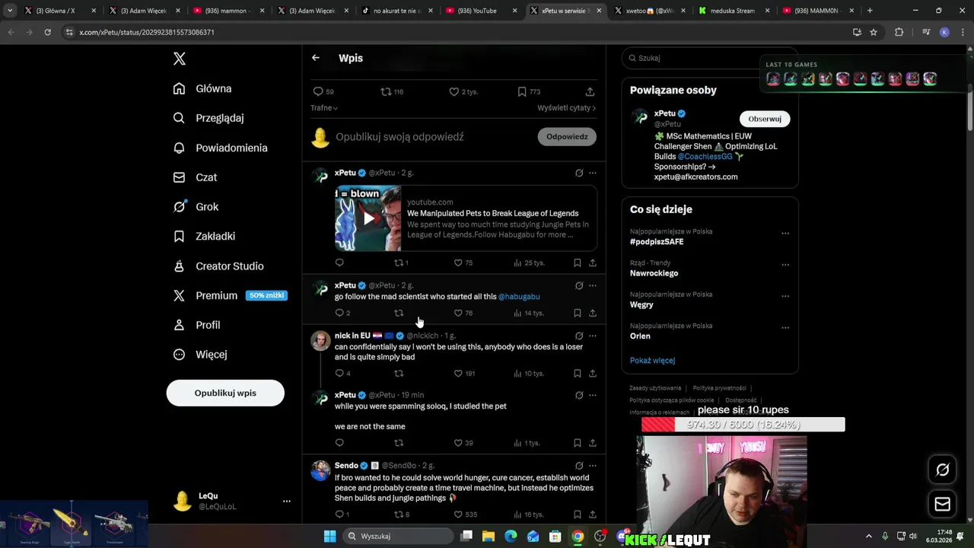Open Czat messages
This screenshot has height=548, width=974.
coord(195,177)
